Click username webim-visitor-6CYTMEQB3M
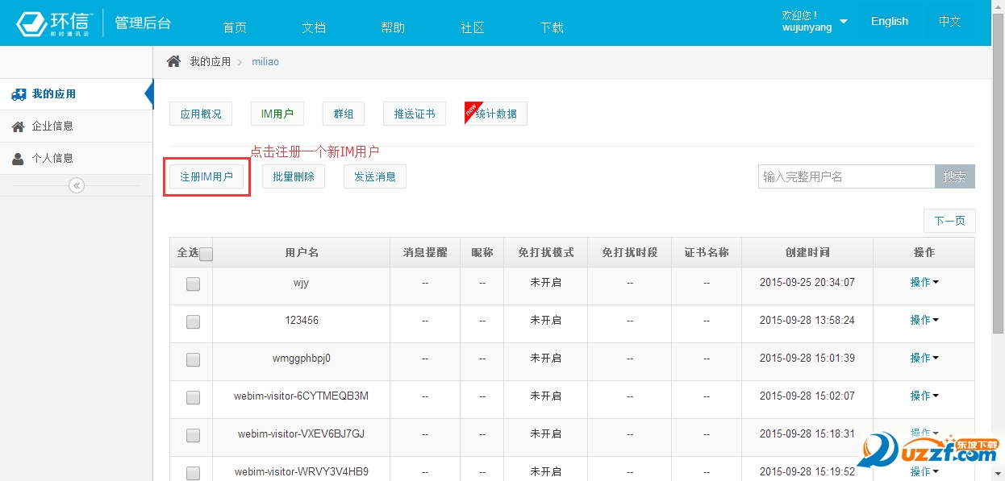Screen dimensions: 1005x481 point(302,396)
